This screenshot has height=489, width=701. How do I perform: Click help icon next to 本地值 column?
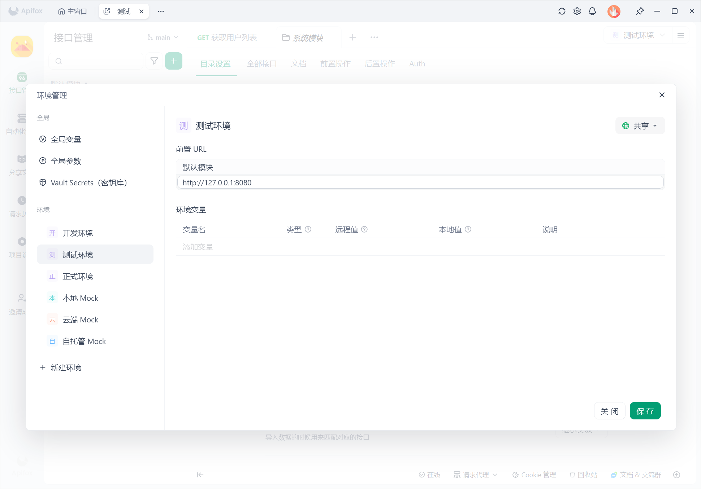click(468, 229)
